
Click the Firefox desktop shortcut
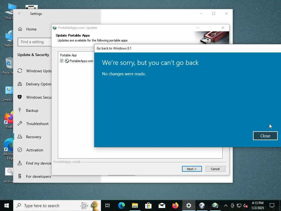[8, 120]
